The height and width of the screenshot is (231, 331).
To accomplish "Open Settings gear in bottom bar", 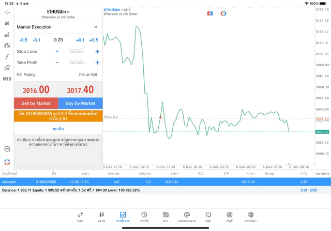I will tap(251, 216).
